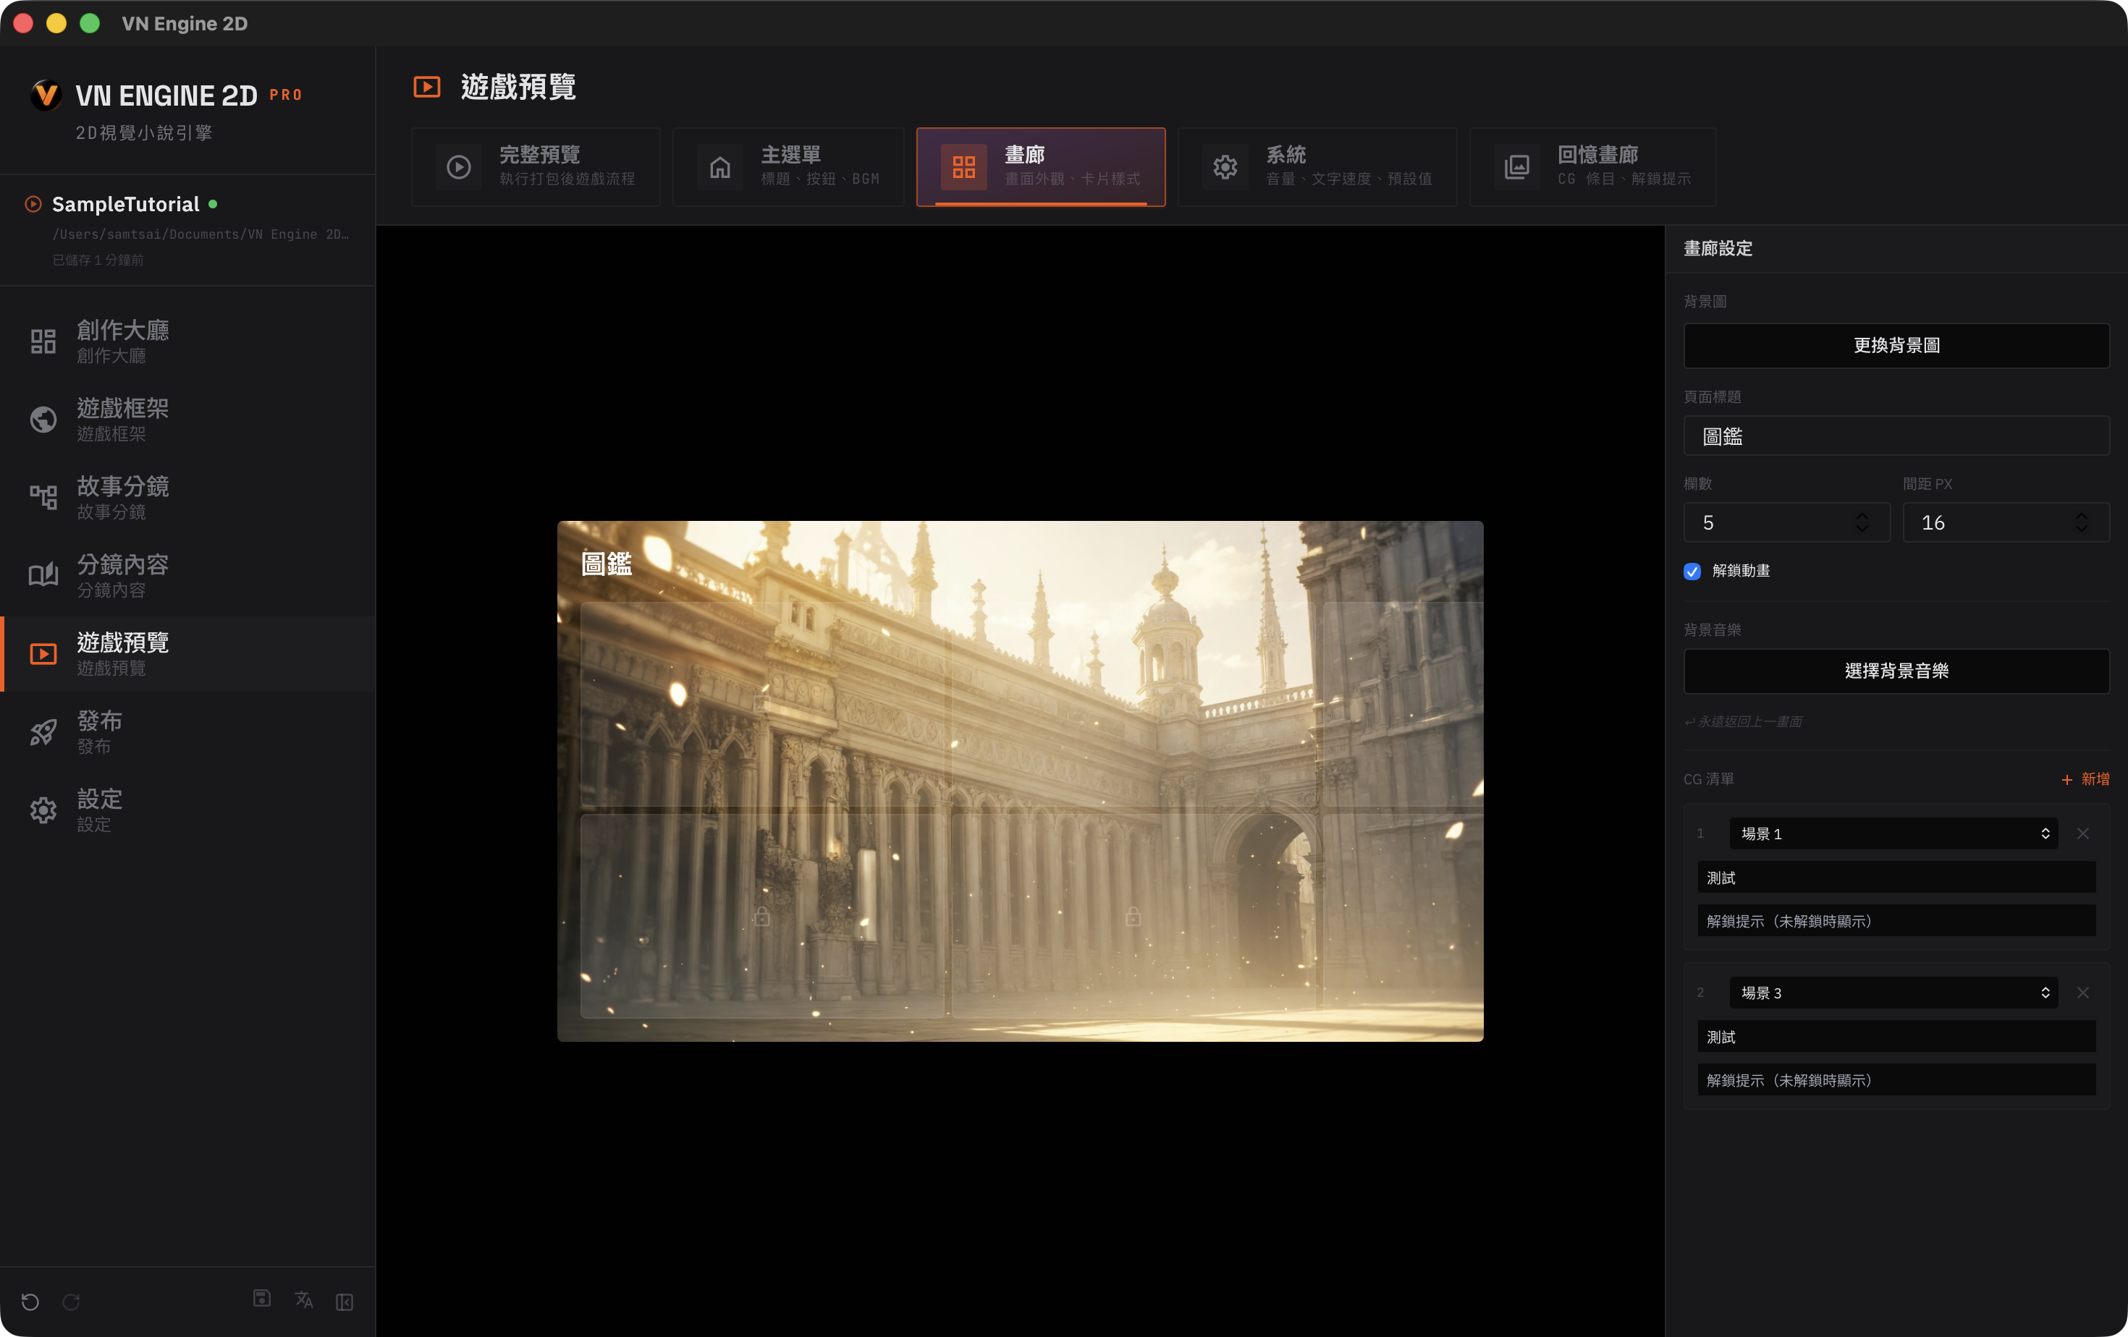The width and height of the screenshot is (2128, 1337).
Task: Click the 選擇背景音樂 button
Action: click(1896, 671)
